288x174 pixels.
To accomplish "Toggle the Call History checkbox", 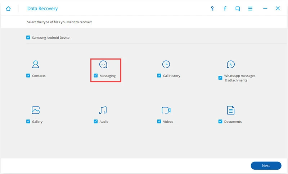I will [x=159, y=76].
